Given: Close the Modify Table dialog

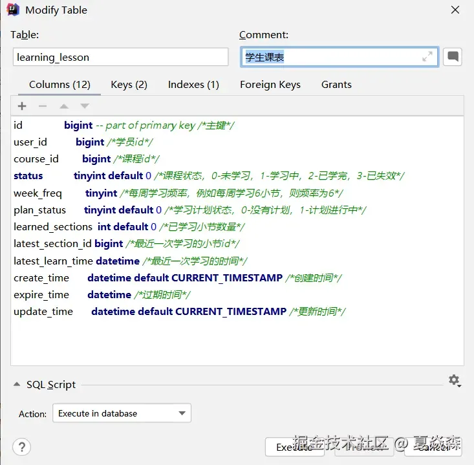Looking at the screenshot, I should pyautogui.click(x=455, y=10).
